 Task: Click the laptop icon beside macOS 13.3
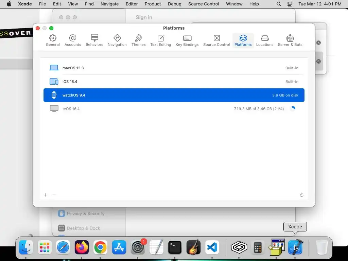tap(54, 68)
